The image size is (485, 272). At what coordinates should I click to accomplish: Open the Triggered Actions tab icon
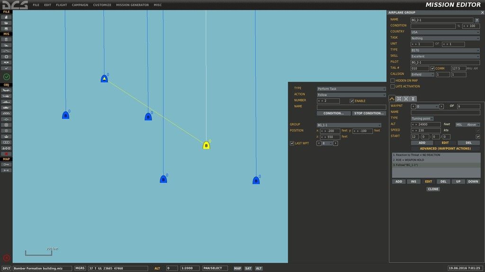[x=406, y=98]
